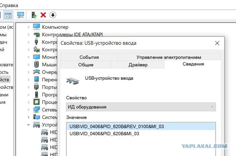Viewport: 236px width, 156px height.
Task: Expand the Мыши tree node
Action: pos(28,65)
